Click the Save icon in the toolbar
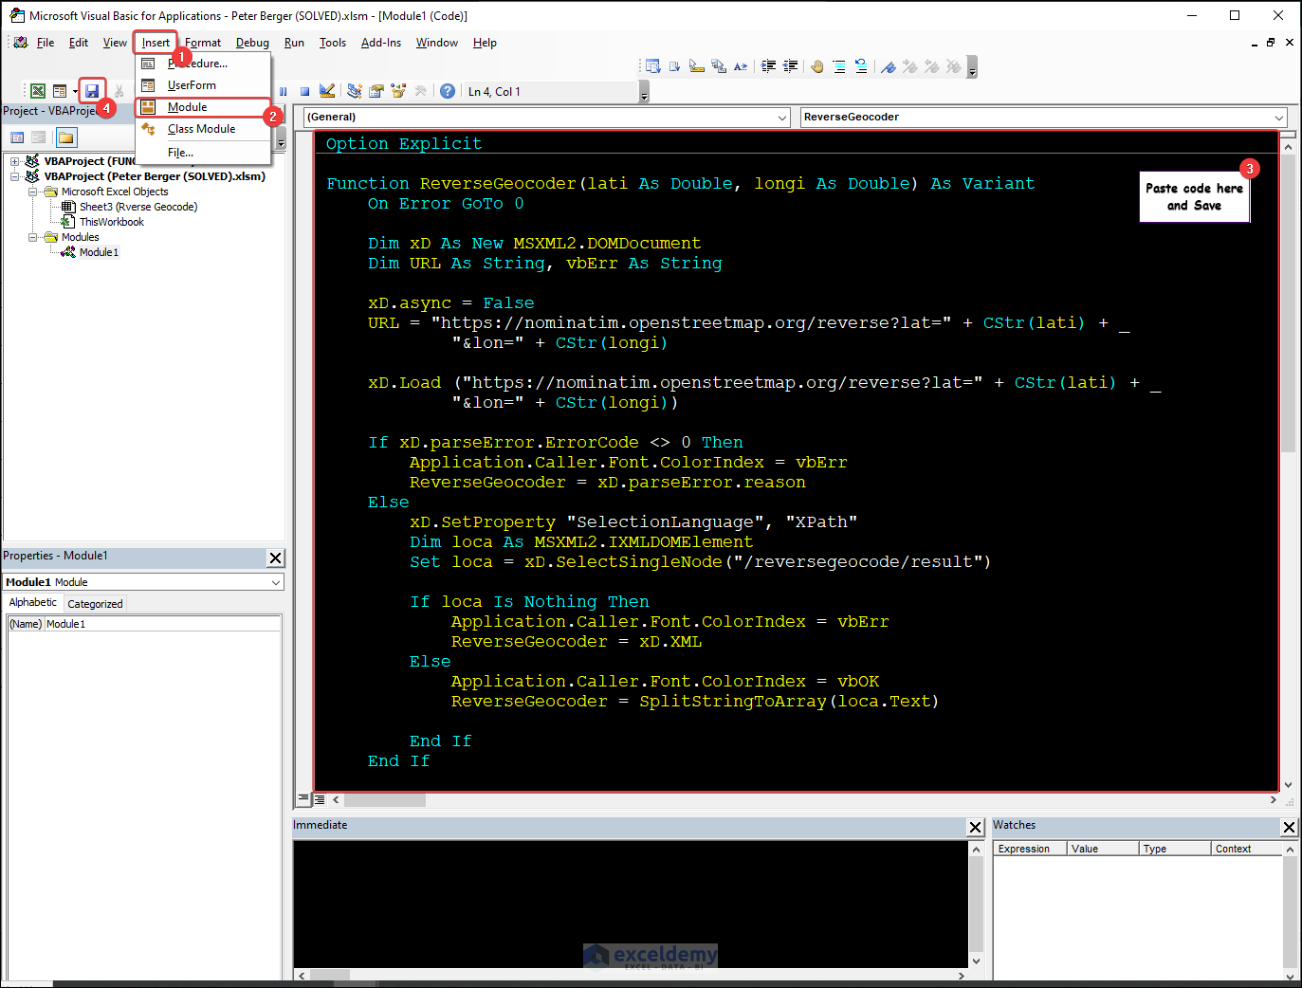 pyautogui.click(x=92, y=91)
